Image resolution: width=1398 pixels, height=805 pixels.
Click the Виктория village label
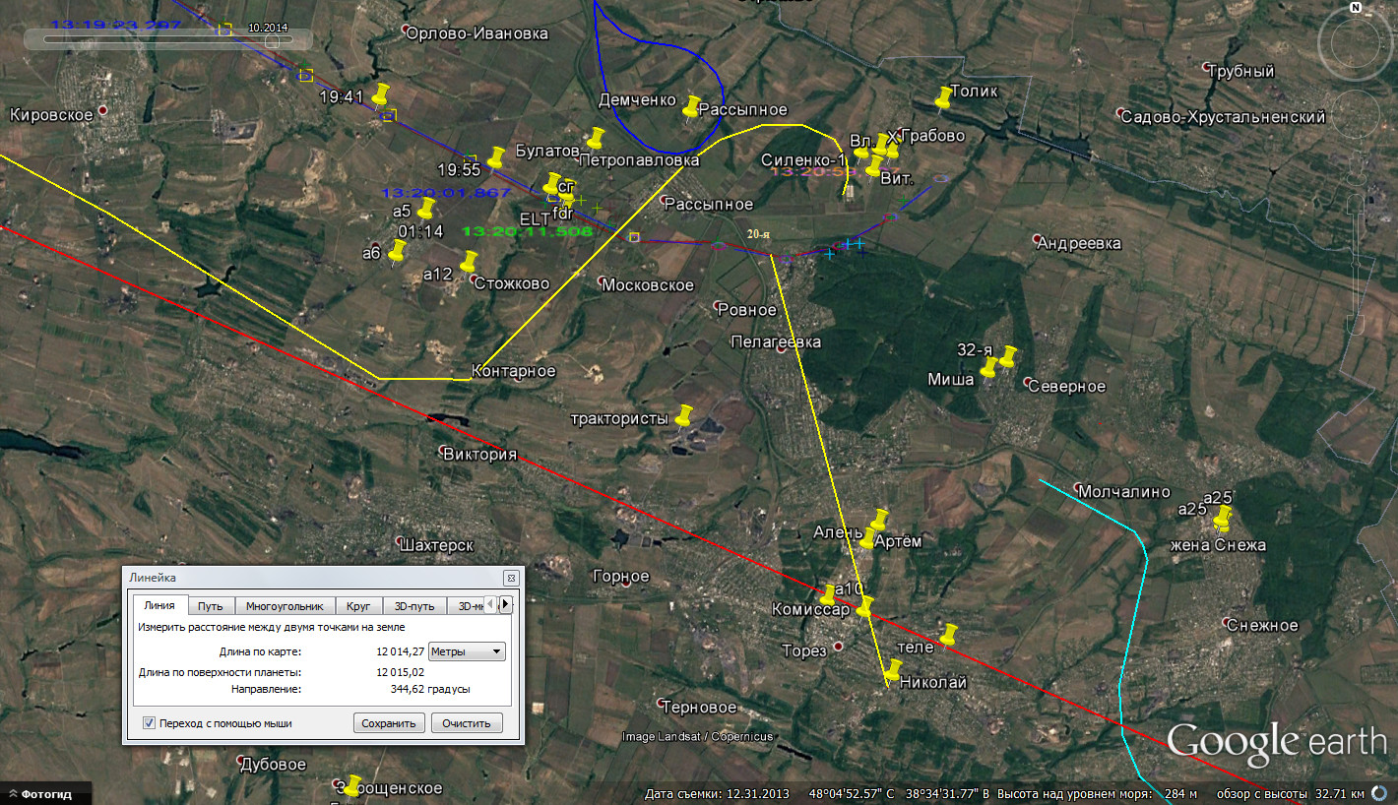(479, 455)
